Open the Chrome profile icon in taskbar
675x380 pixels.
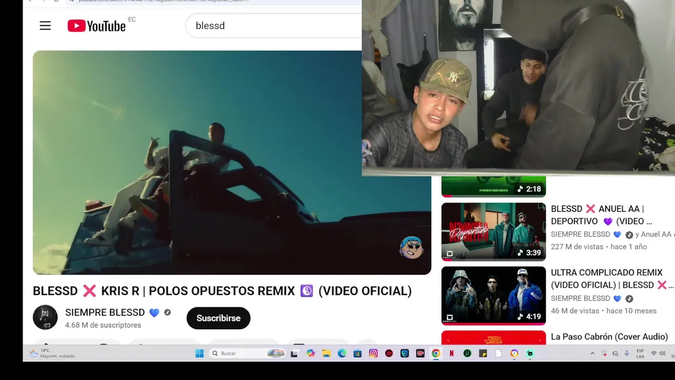tap(514, 354)
